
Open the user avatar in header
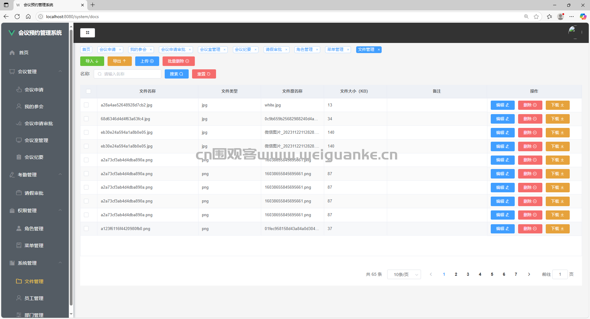573,32
